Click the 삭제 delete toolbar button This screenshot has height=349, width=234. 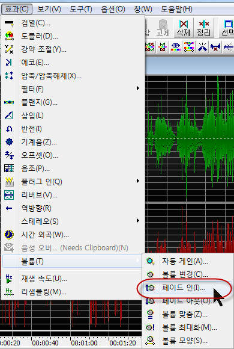184,28
